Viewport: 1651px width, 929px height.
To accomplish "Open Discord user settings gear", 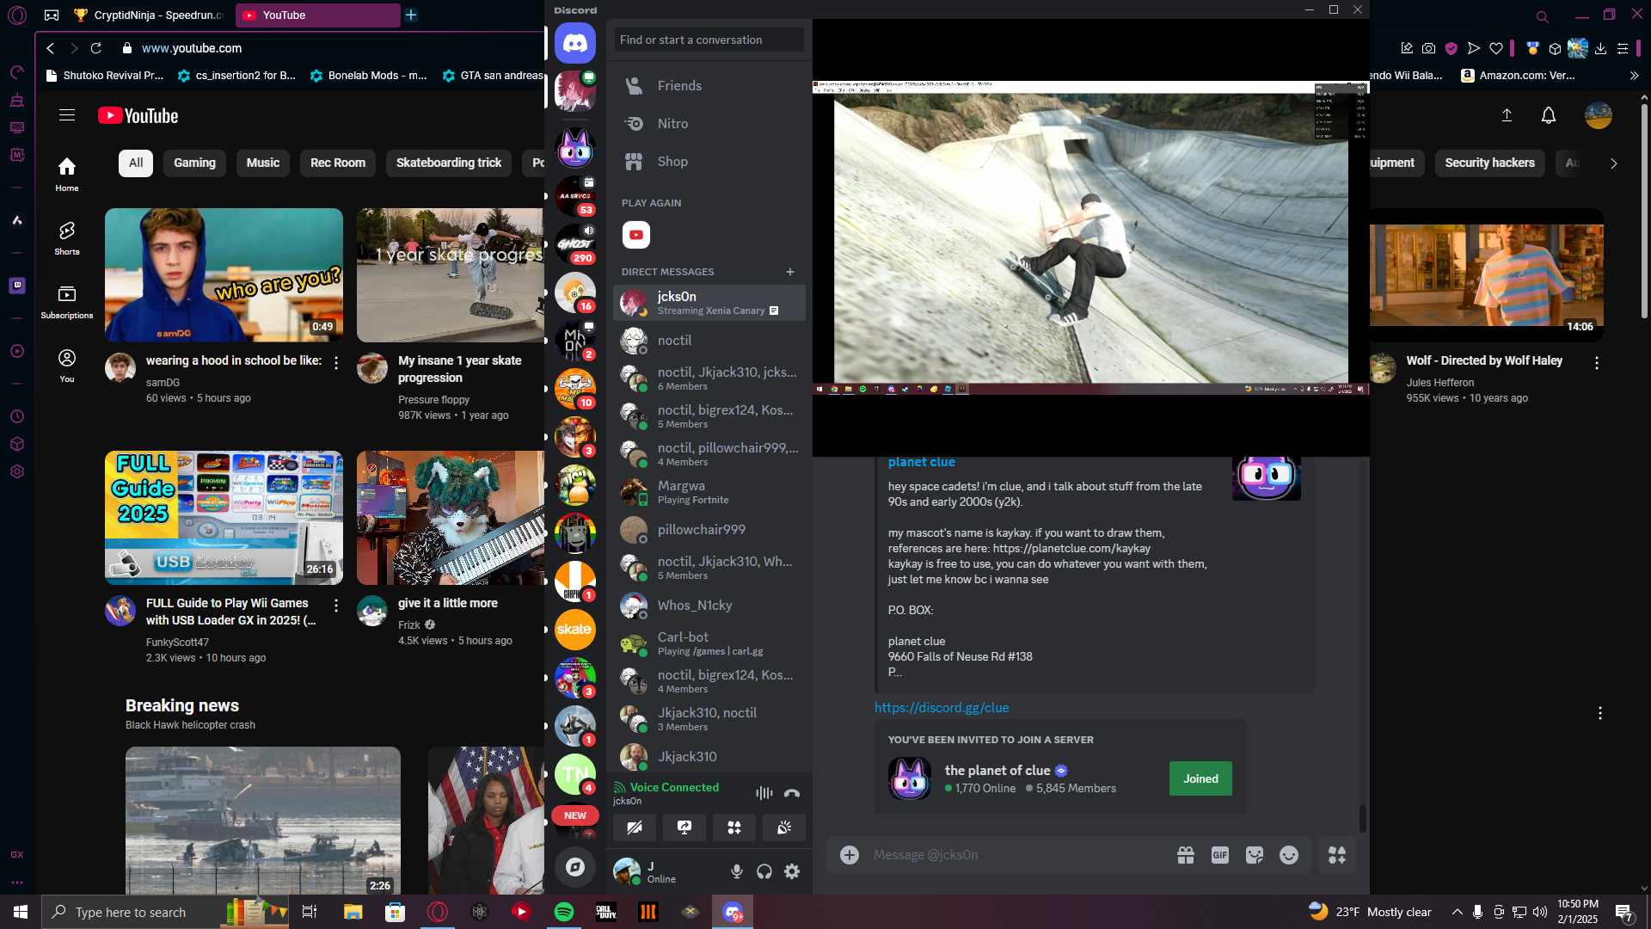I will point(792,871).
